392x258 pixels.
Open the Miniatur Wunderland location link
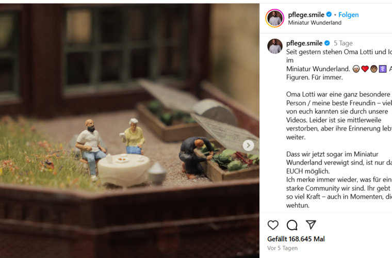tap(315, 23)
